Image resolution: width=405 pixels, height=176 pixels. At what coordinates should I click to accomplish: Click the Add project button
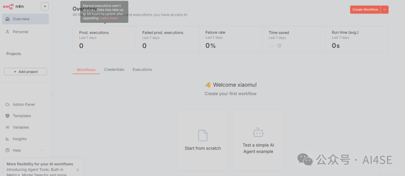pos(25,72)
